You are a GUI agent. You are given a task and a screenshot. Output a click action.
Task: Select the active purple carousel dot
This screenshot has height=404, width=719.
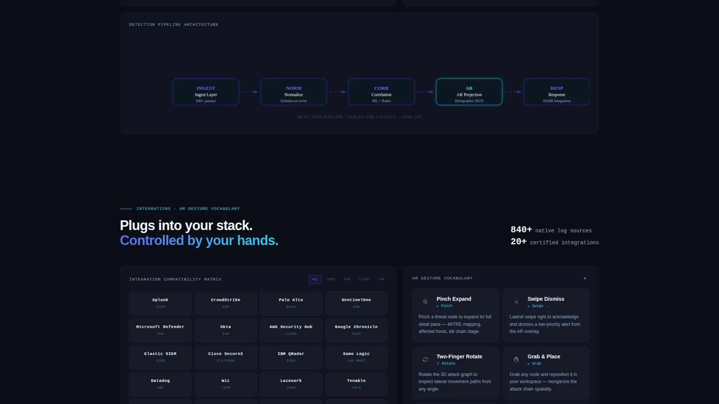click(585, 278)
